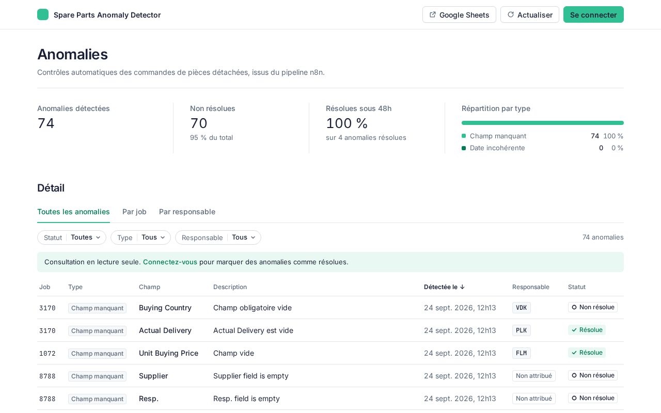
Task: Click the Champ manquant legend swatch
Action: click(464, 136)
